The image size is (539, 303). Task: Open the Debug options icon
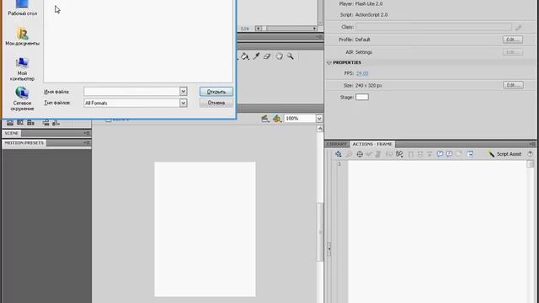(x=399, y=154)
